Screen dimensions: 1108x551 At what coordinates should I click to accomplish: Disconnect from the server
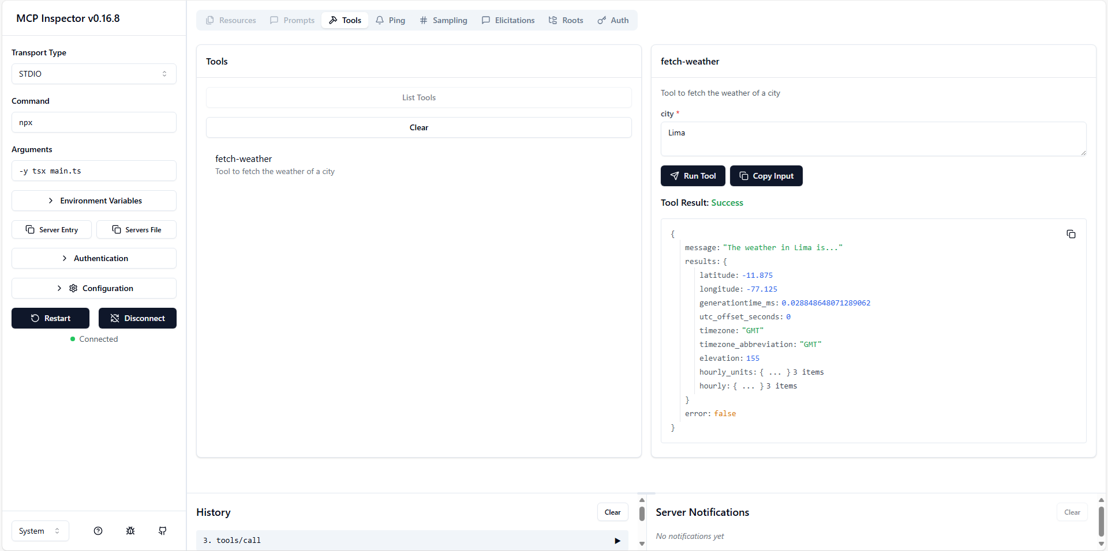[x=137, y=318]
